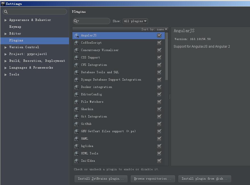The height and width of the screenshot is (185, 250).
Task: Uncheck the Git Integration plugin
Action: click(159, 116)
